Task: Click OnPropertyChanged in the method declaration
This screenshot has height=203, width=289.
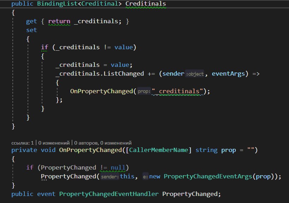Action: pyautogui.click(x=90, y=150)
